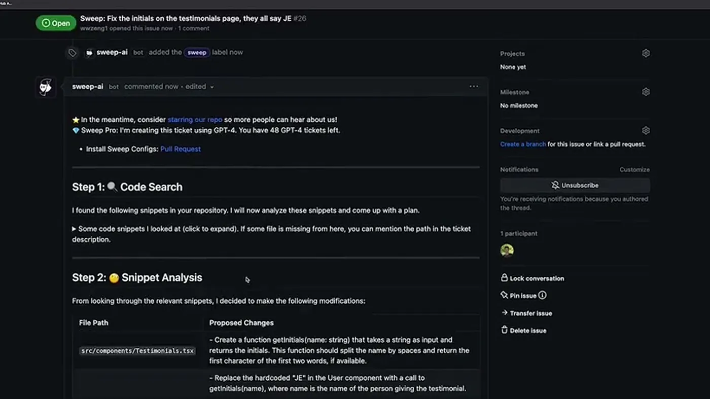Open the Projects settings gear
710x399 pixels.
646,53
